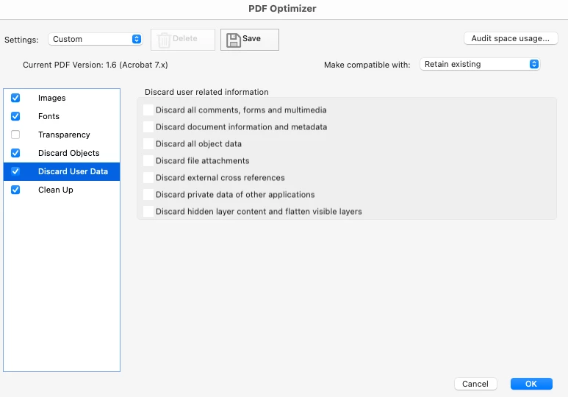The width and height of the screenshot is (568, 397).
Task: Uncheck the Discard Objects checkbox
Action: point(15,153)
